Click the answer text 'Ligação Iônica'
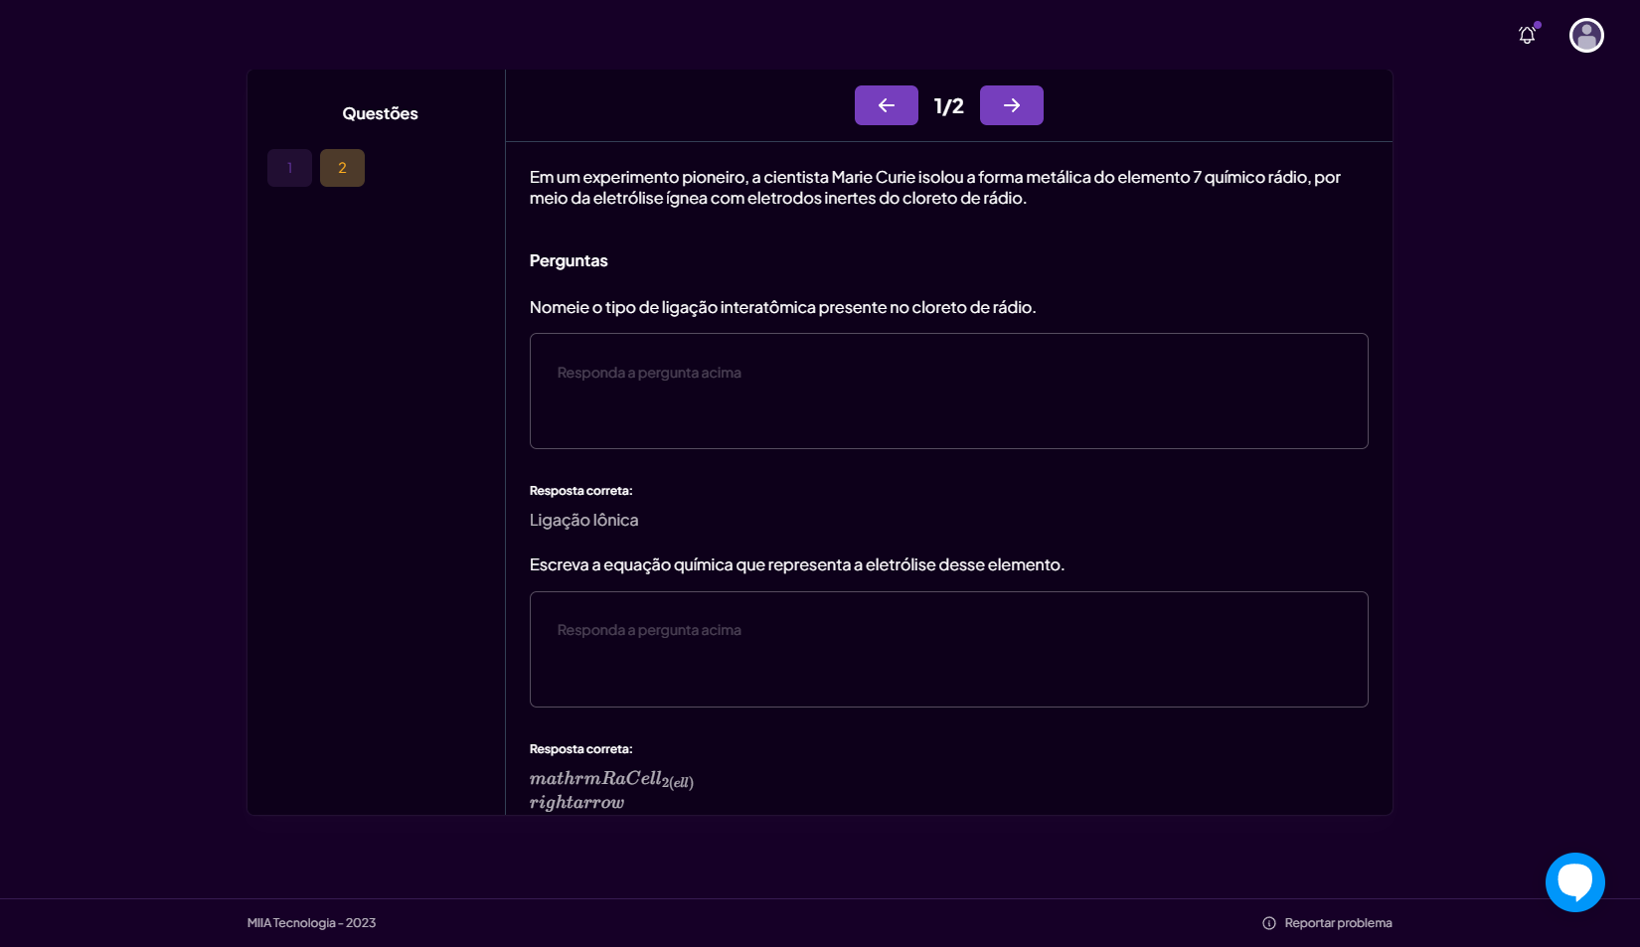This screenshot has height=947, width=1640. pyautogui.click(x=583, y=520)
